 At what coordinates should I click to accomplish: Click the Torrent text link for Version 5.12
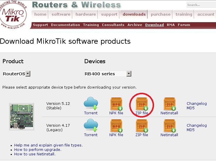pos(91,113)
